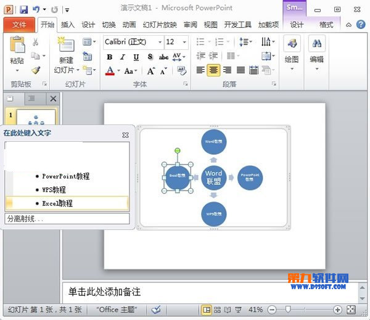
Task: Open character spacing AV dropdown
Action: coord(179,57)
